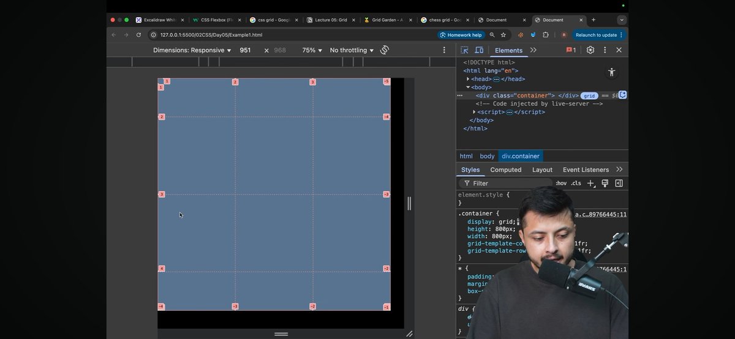735x339 pixels.
Task: Collapse the body element node
Action: point(468,88)
